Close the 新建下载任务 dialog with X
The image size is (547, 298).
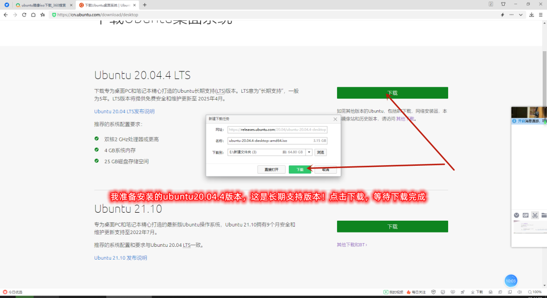tap(335, 118)
